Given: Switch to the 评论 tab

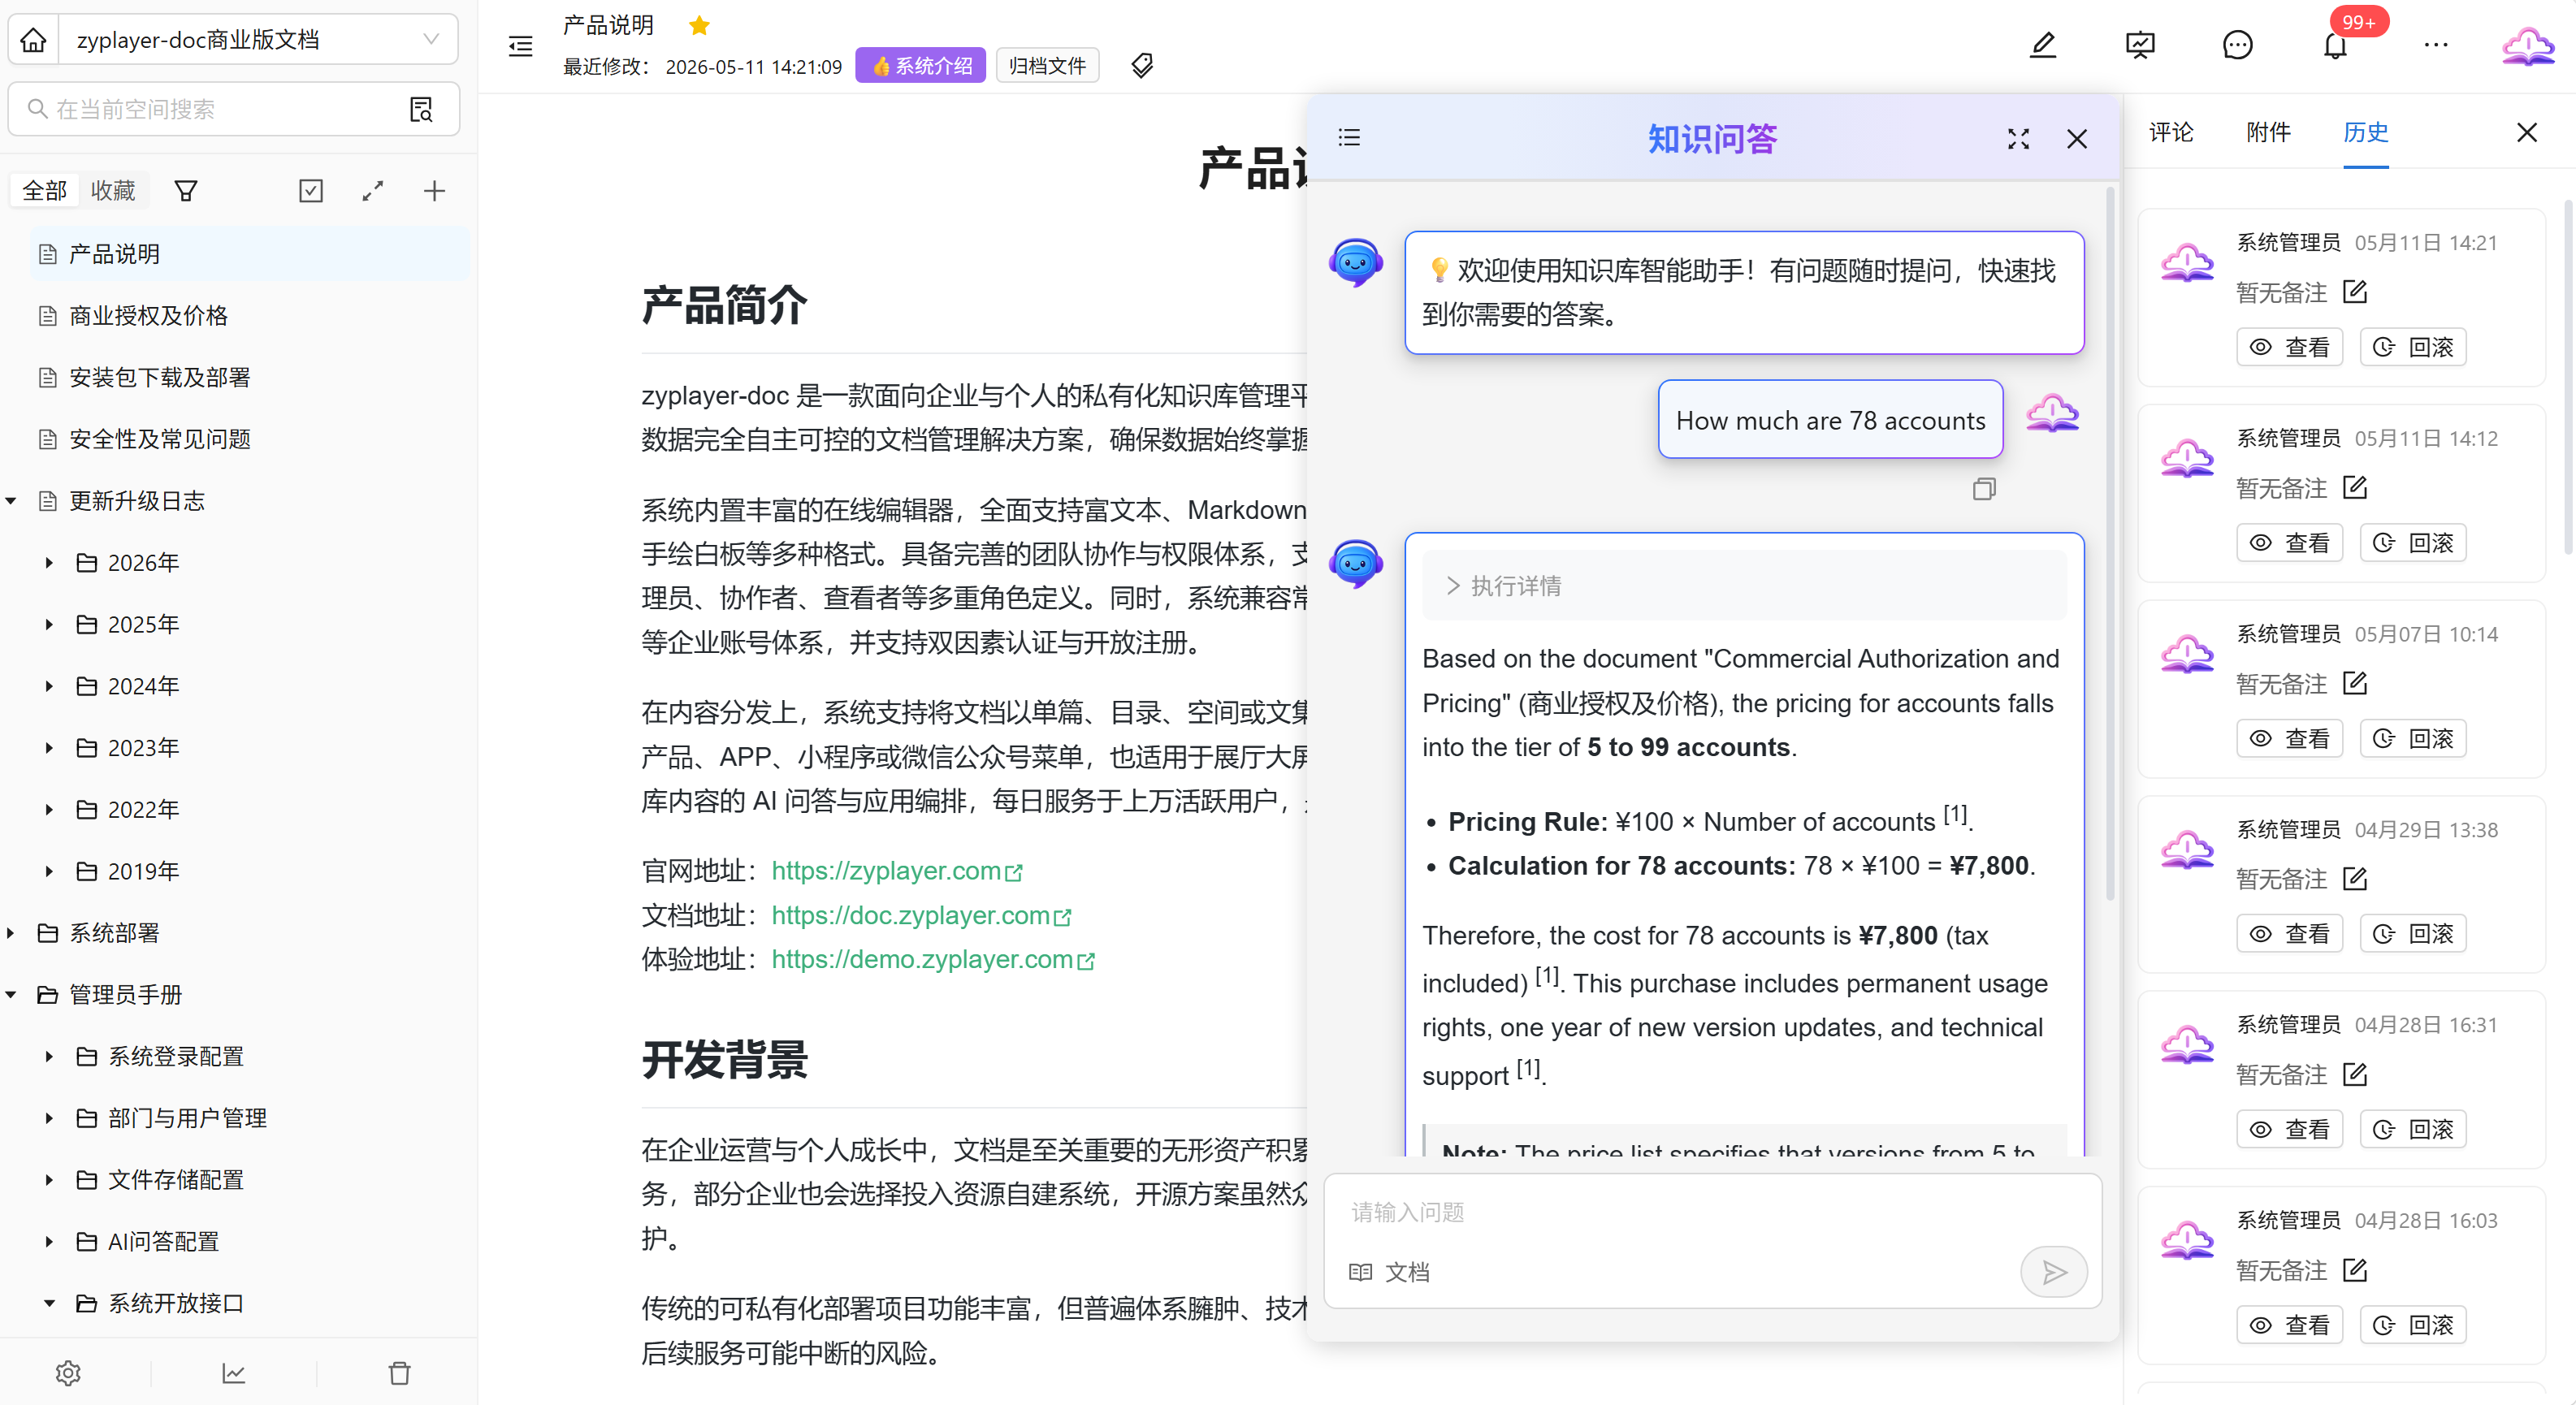Looking at the screenshot, I should [2171, 132].
